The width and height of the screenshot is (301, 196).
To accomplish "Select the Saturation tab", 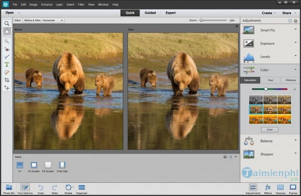I will pos(250,80).
